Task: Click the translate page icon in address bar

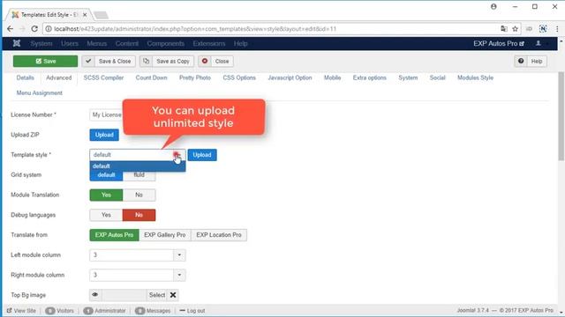Action: 504,29
